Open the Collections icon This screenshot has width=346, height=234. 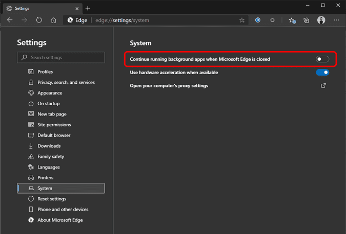[x=307, y=20]
